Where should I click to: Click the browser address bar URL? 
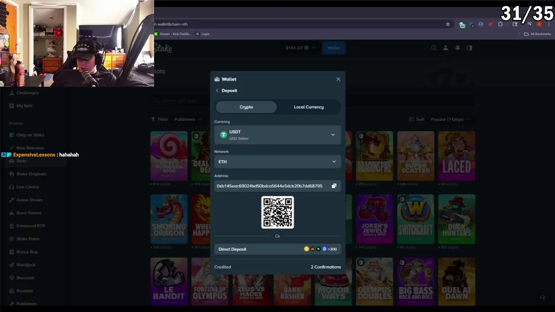(172, 24)
